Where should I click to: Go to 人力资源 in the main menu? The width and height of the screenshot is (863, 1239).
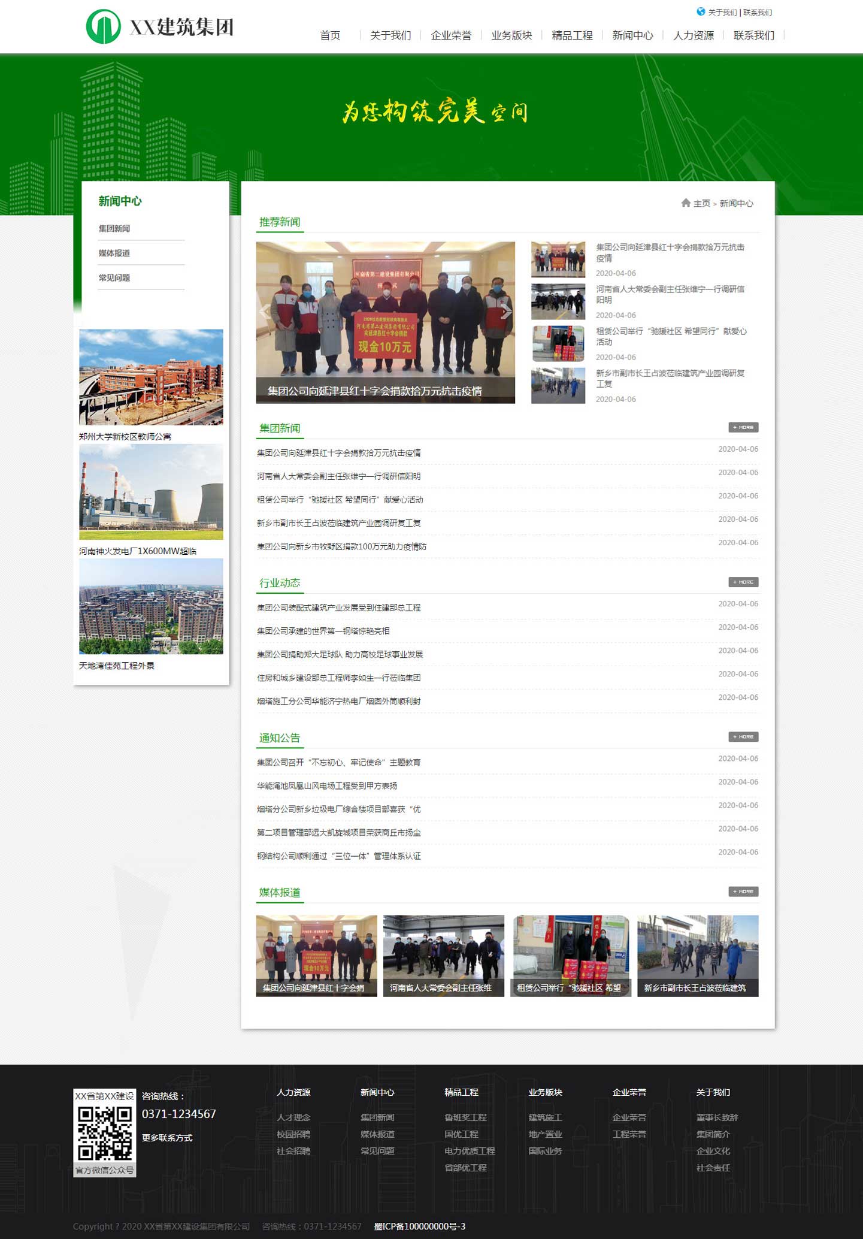pos(693,35)
